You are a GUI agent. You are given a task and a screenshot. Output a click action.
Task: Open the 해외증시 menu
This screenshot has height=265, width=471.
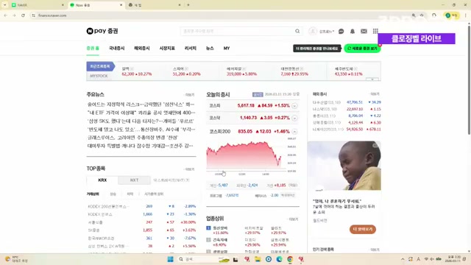pos(142,48)
